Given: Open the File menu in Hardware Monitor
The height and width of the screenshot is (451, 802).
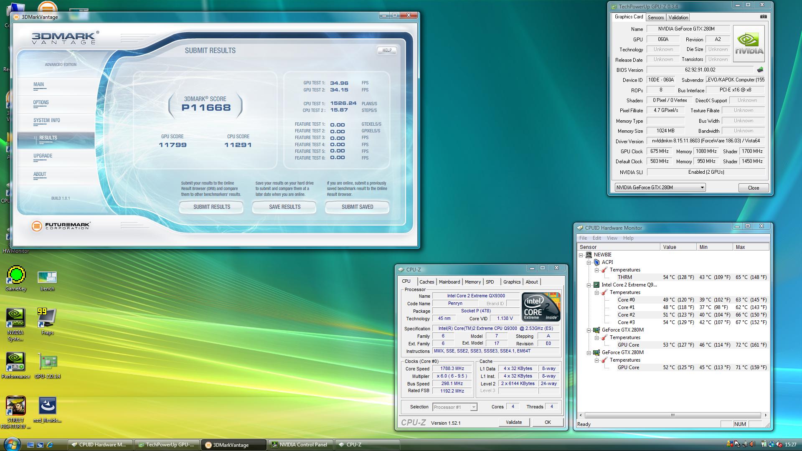Looking at the screenshot, I should click(583, 238).
